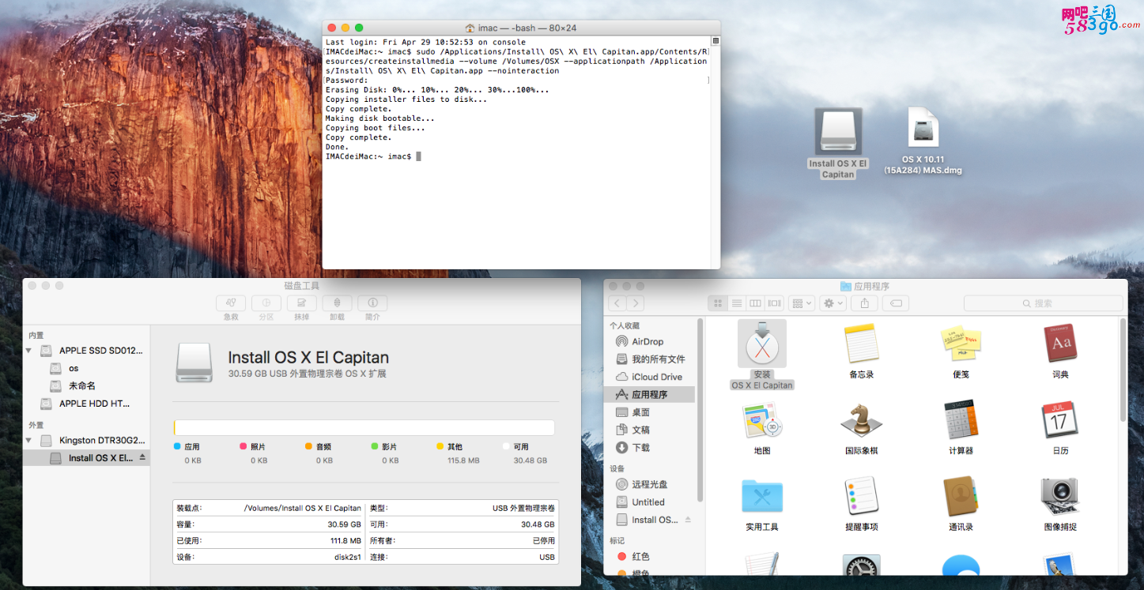
Task: Click the Finder back navigation arrow
Action: 617,303
